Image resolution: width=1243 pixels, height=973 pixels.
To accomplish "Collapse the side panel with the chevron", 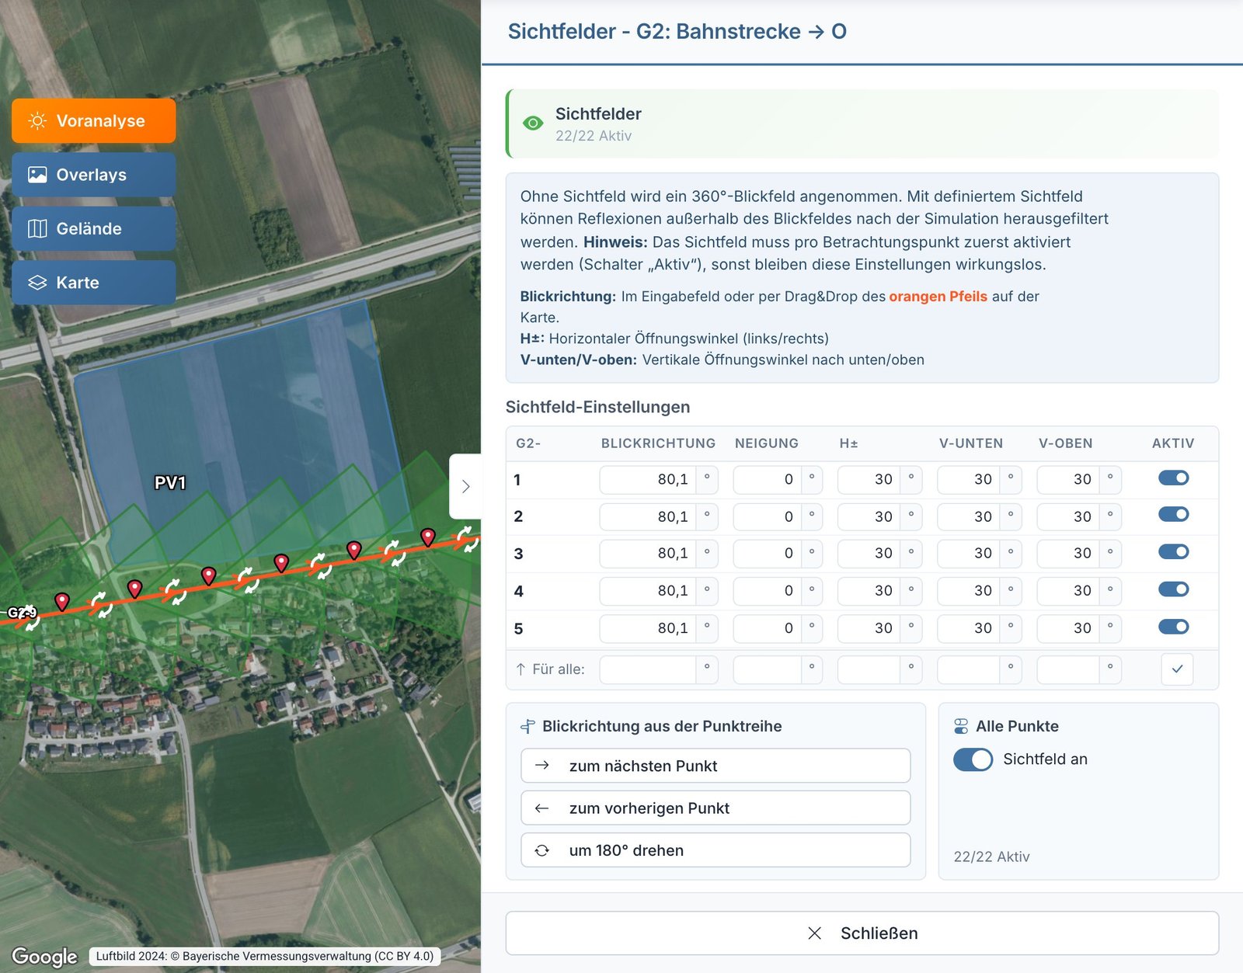I will coord(465,486).
